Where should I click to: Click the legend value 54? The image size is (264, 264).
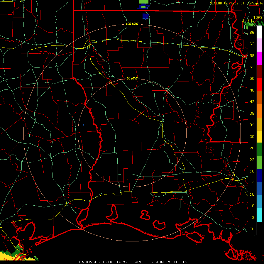(x=252, y=67)
